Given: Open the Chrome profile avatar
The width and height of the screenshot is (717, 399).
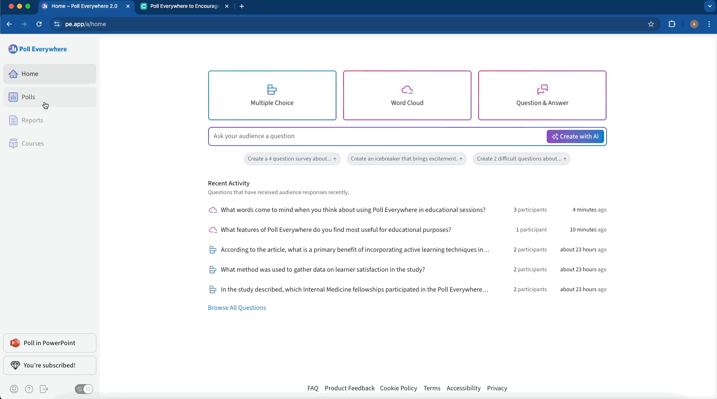Looking at the screenshot, I should (694, 24).
